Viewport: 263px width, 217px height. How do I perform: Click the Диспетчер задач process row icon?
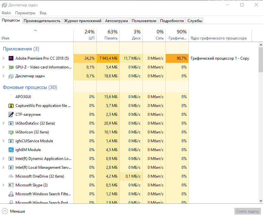(x=11, y=76)
